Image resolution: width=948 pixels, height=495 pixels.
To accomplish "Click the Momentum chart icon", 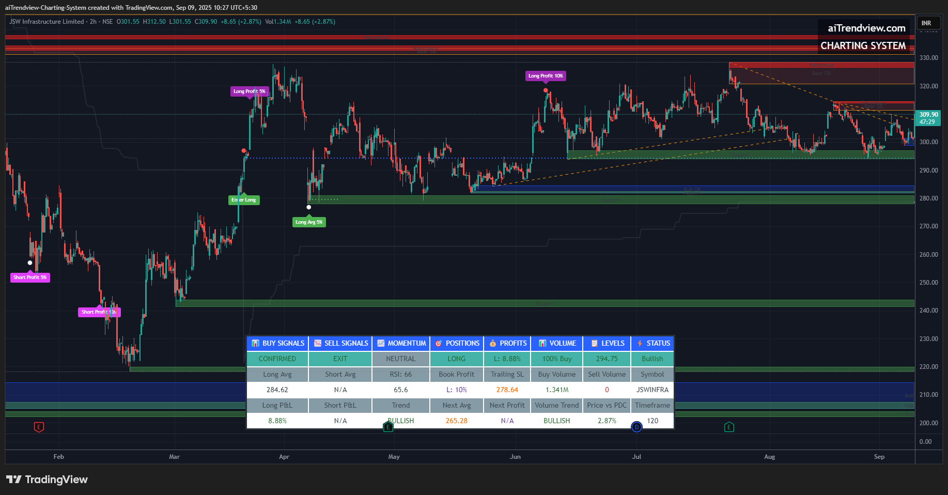I will [381, 343].
